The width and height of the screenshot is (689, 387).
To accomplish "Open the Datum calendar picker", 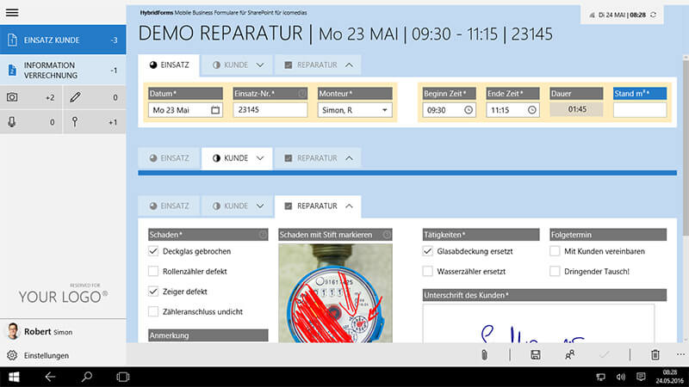I will 214,110.
